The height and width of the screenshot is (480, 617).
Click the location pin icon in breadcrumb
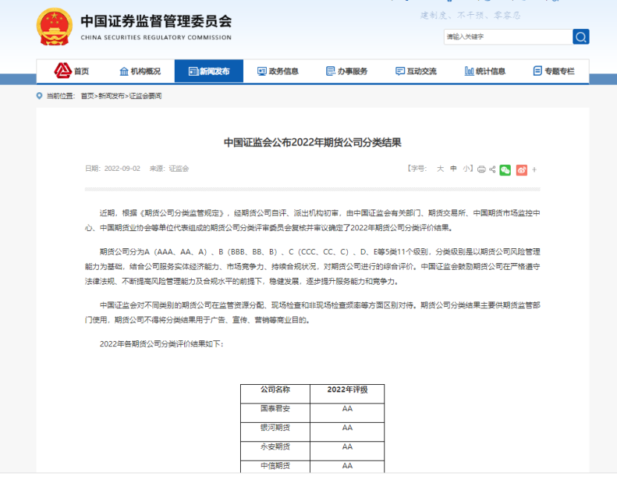[39, 96]
